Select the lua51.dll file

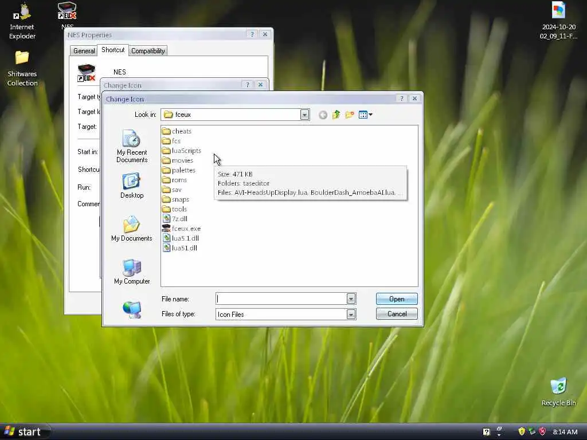pos(179,247)
